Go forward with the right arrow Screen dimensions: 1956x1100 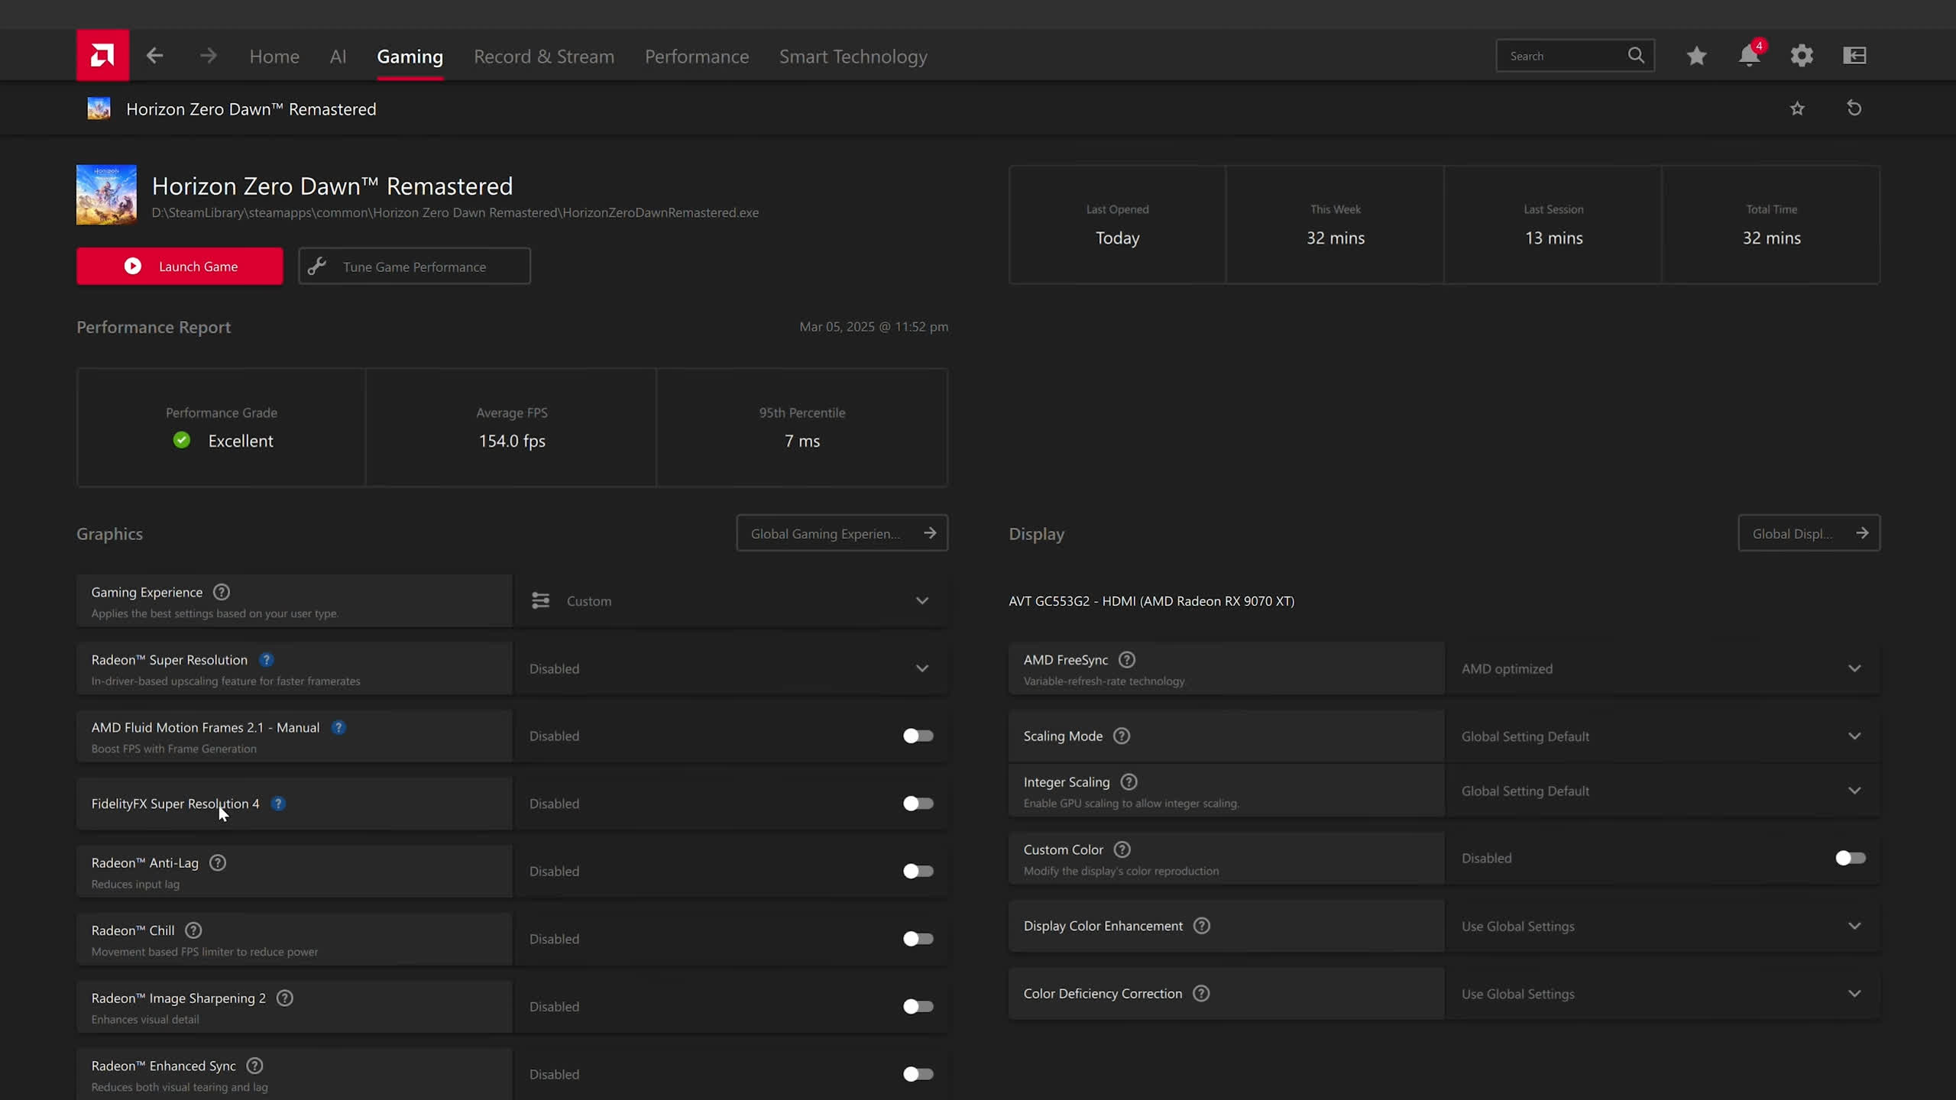tap(208, 56)
